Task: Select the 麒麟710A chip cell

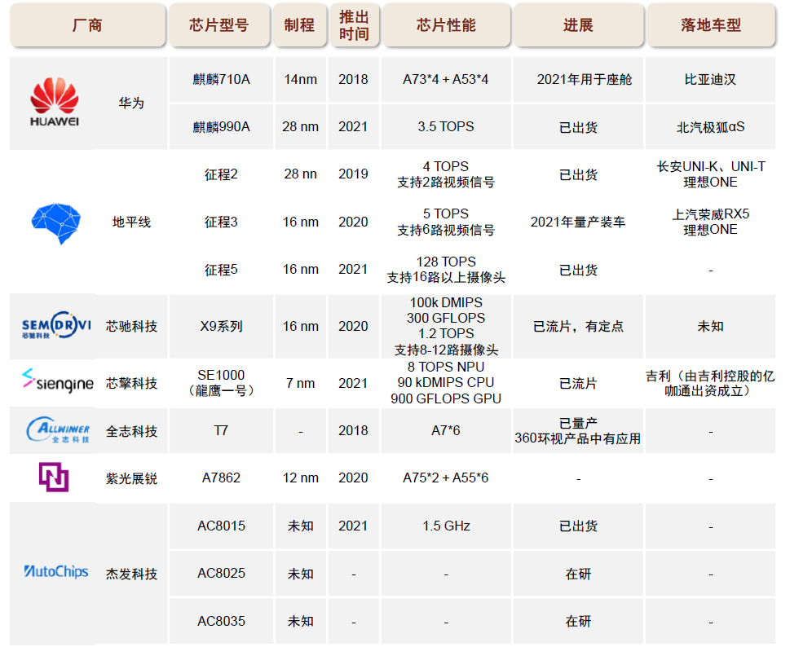Action: 221,79
